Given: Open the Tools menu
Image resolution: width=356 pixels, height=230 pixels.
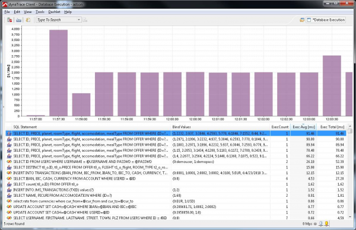Looking at the screenshot, I should click(40, 12).
